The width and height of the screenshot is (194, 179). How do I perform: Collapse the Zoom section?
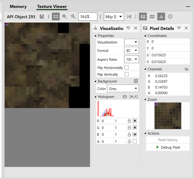[145, 99]
